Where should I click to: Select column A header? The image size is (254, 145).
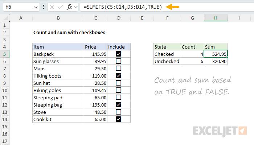coord(21,18)
